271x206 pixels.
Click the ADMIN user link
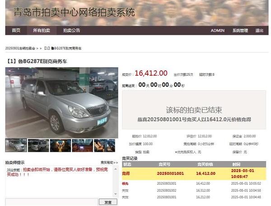[x=217, y=30]
